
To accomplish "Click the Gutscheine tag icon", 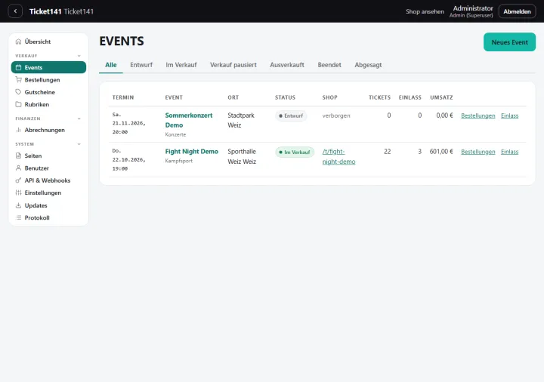I will tap(18, 92).
